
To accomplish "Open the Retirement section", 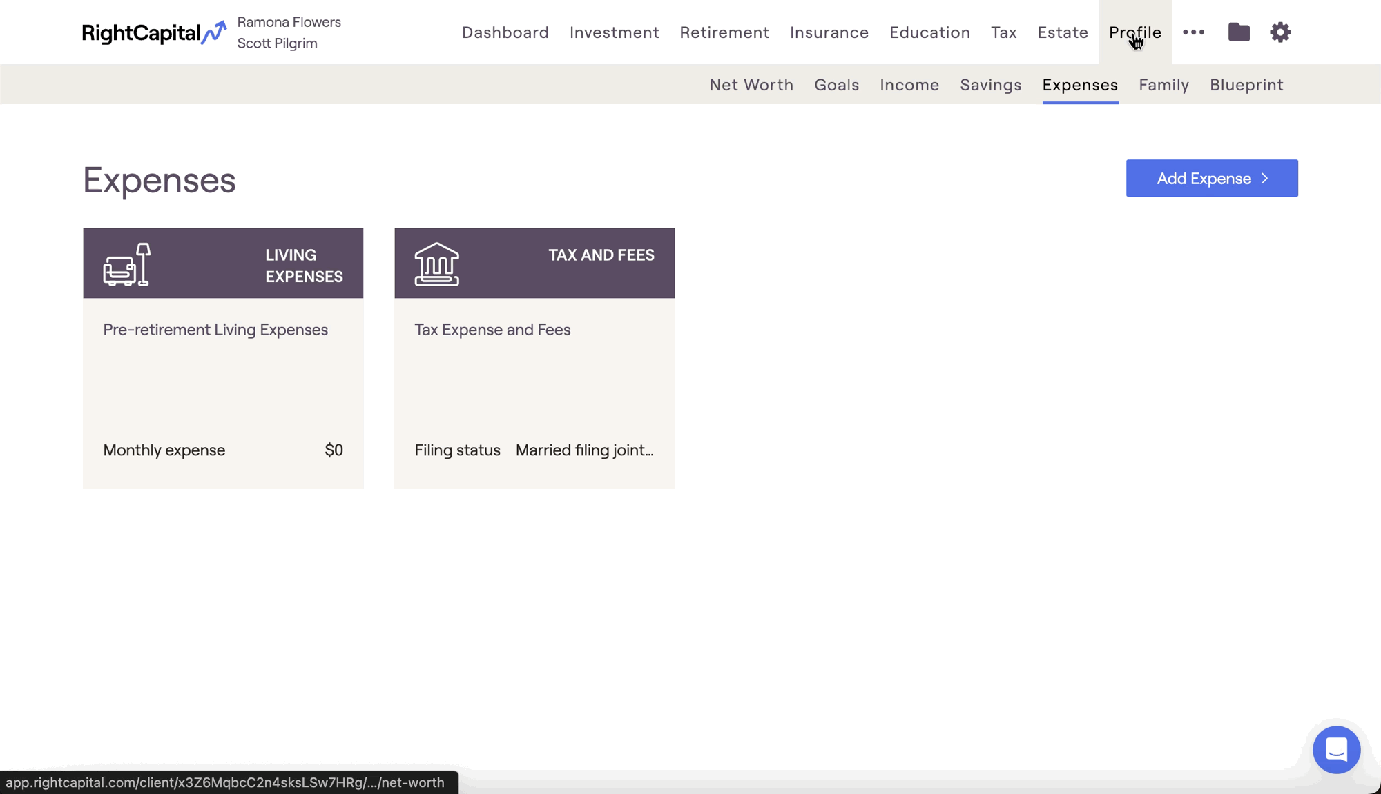I will coord(724,32).
